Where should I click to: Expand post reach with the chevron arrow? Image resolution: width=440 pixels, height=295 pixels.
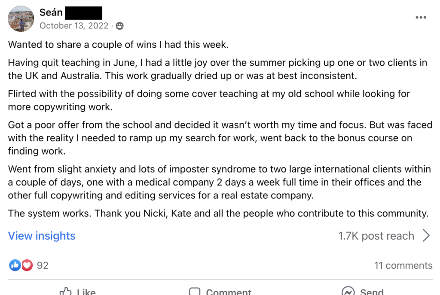point(426,236)
